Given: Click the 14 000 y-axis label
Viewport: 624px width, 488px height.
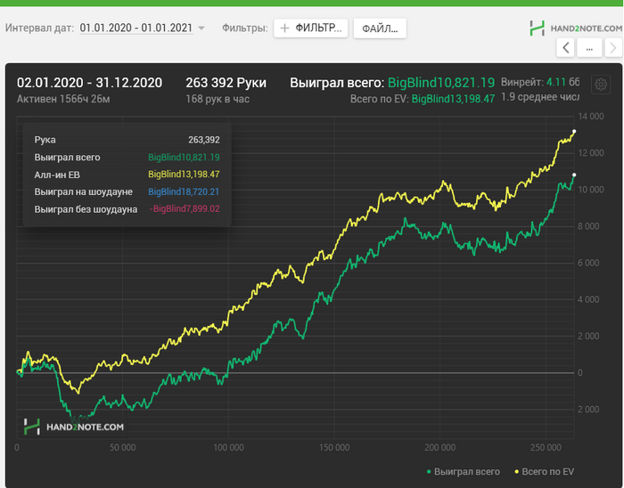Looking at the screenshot, I should pyautogui.click(x=591, y=117).
